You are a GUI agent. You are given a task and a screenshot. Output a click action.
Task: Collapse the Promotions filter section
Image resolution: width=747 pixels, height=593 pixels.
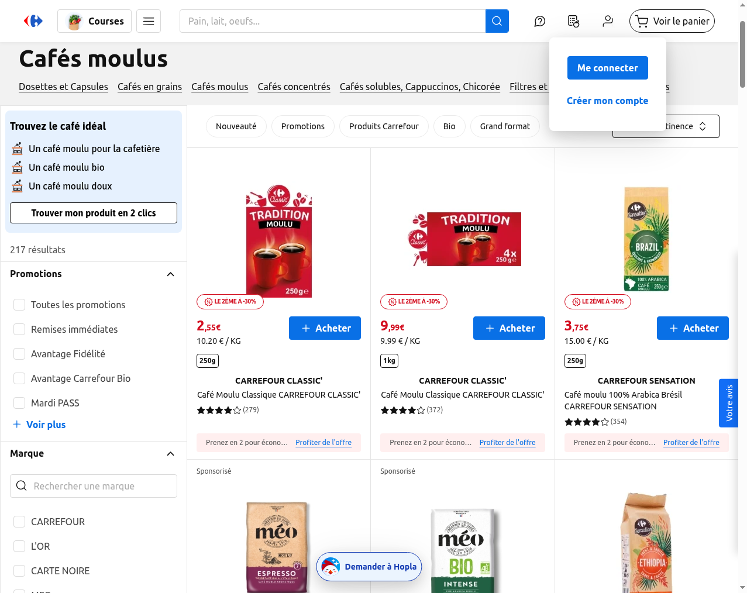coord(170,274)
